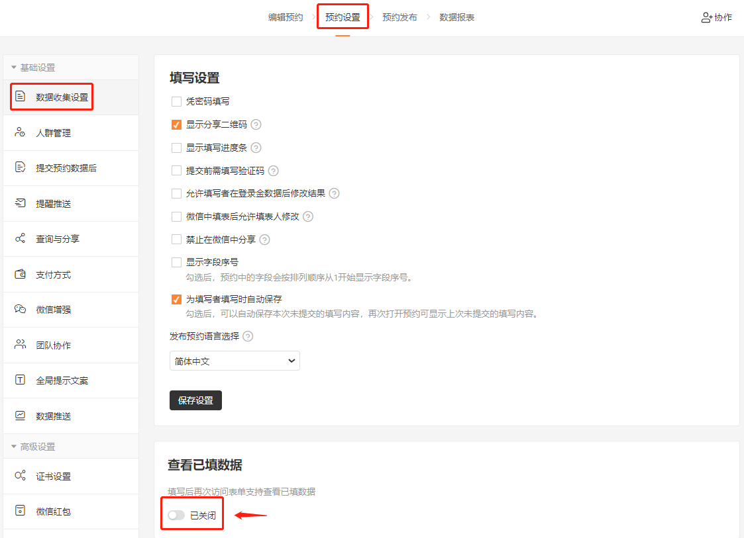Select the 预约设置 tab
This screenshot has width=744, height=538.
point(343,18)
